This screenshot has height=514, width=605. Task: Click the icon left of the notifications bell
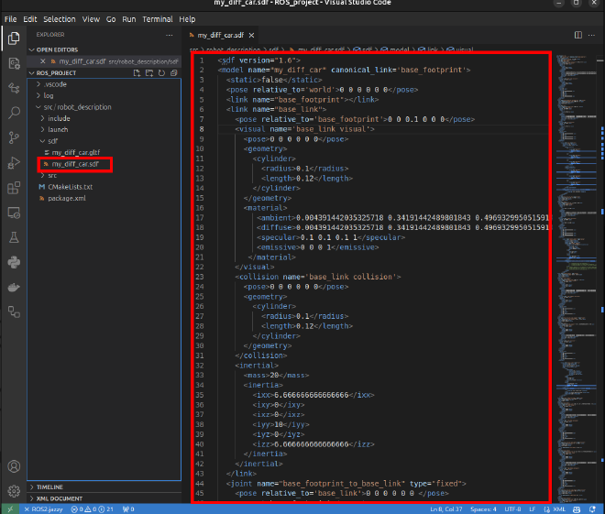pyautogui.click(x=577, y=509)
